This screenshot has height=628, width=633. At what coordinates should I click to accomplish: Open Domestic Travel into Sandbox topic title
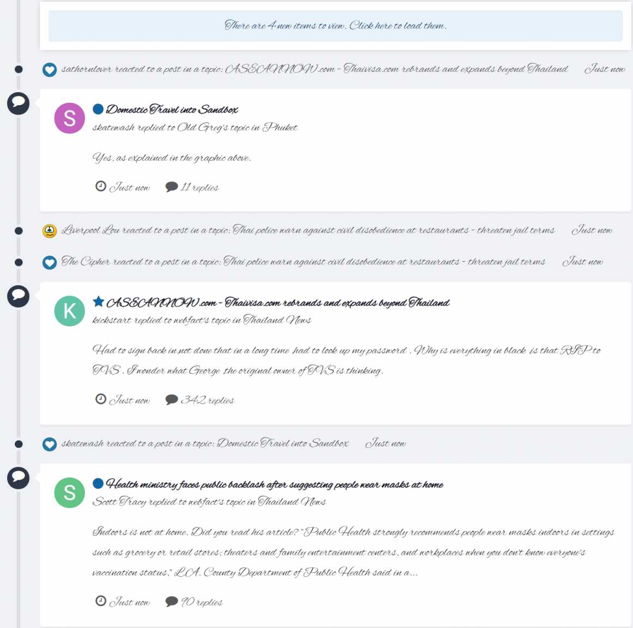coord(172,110)
